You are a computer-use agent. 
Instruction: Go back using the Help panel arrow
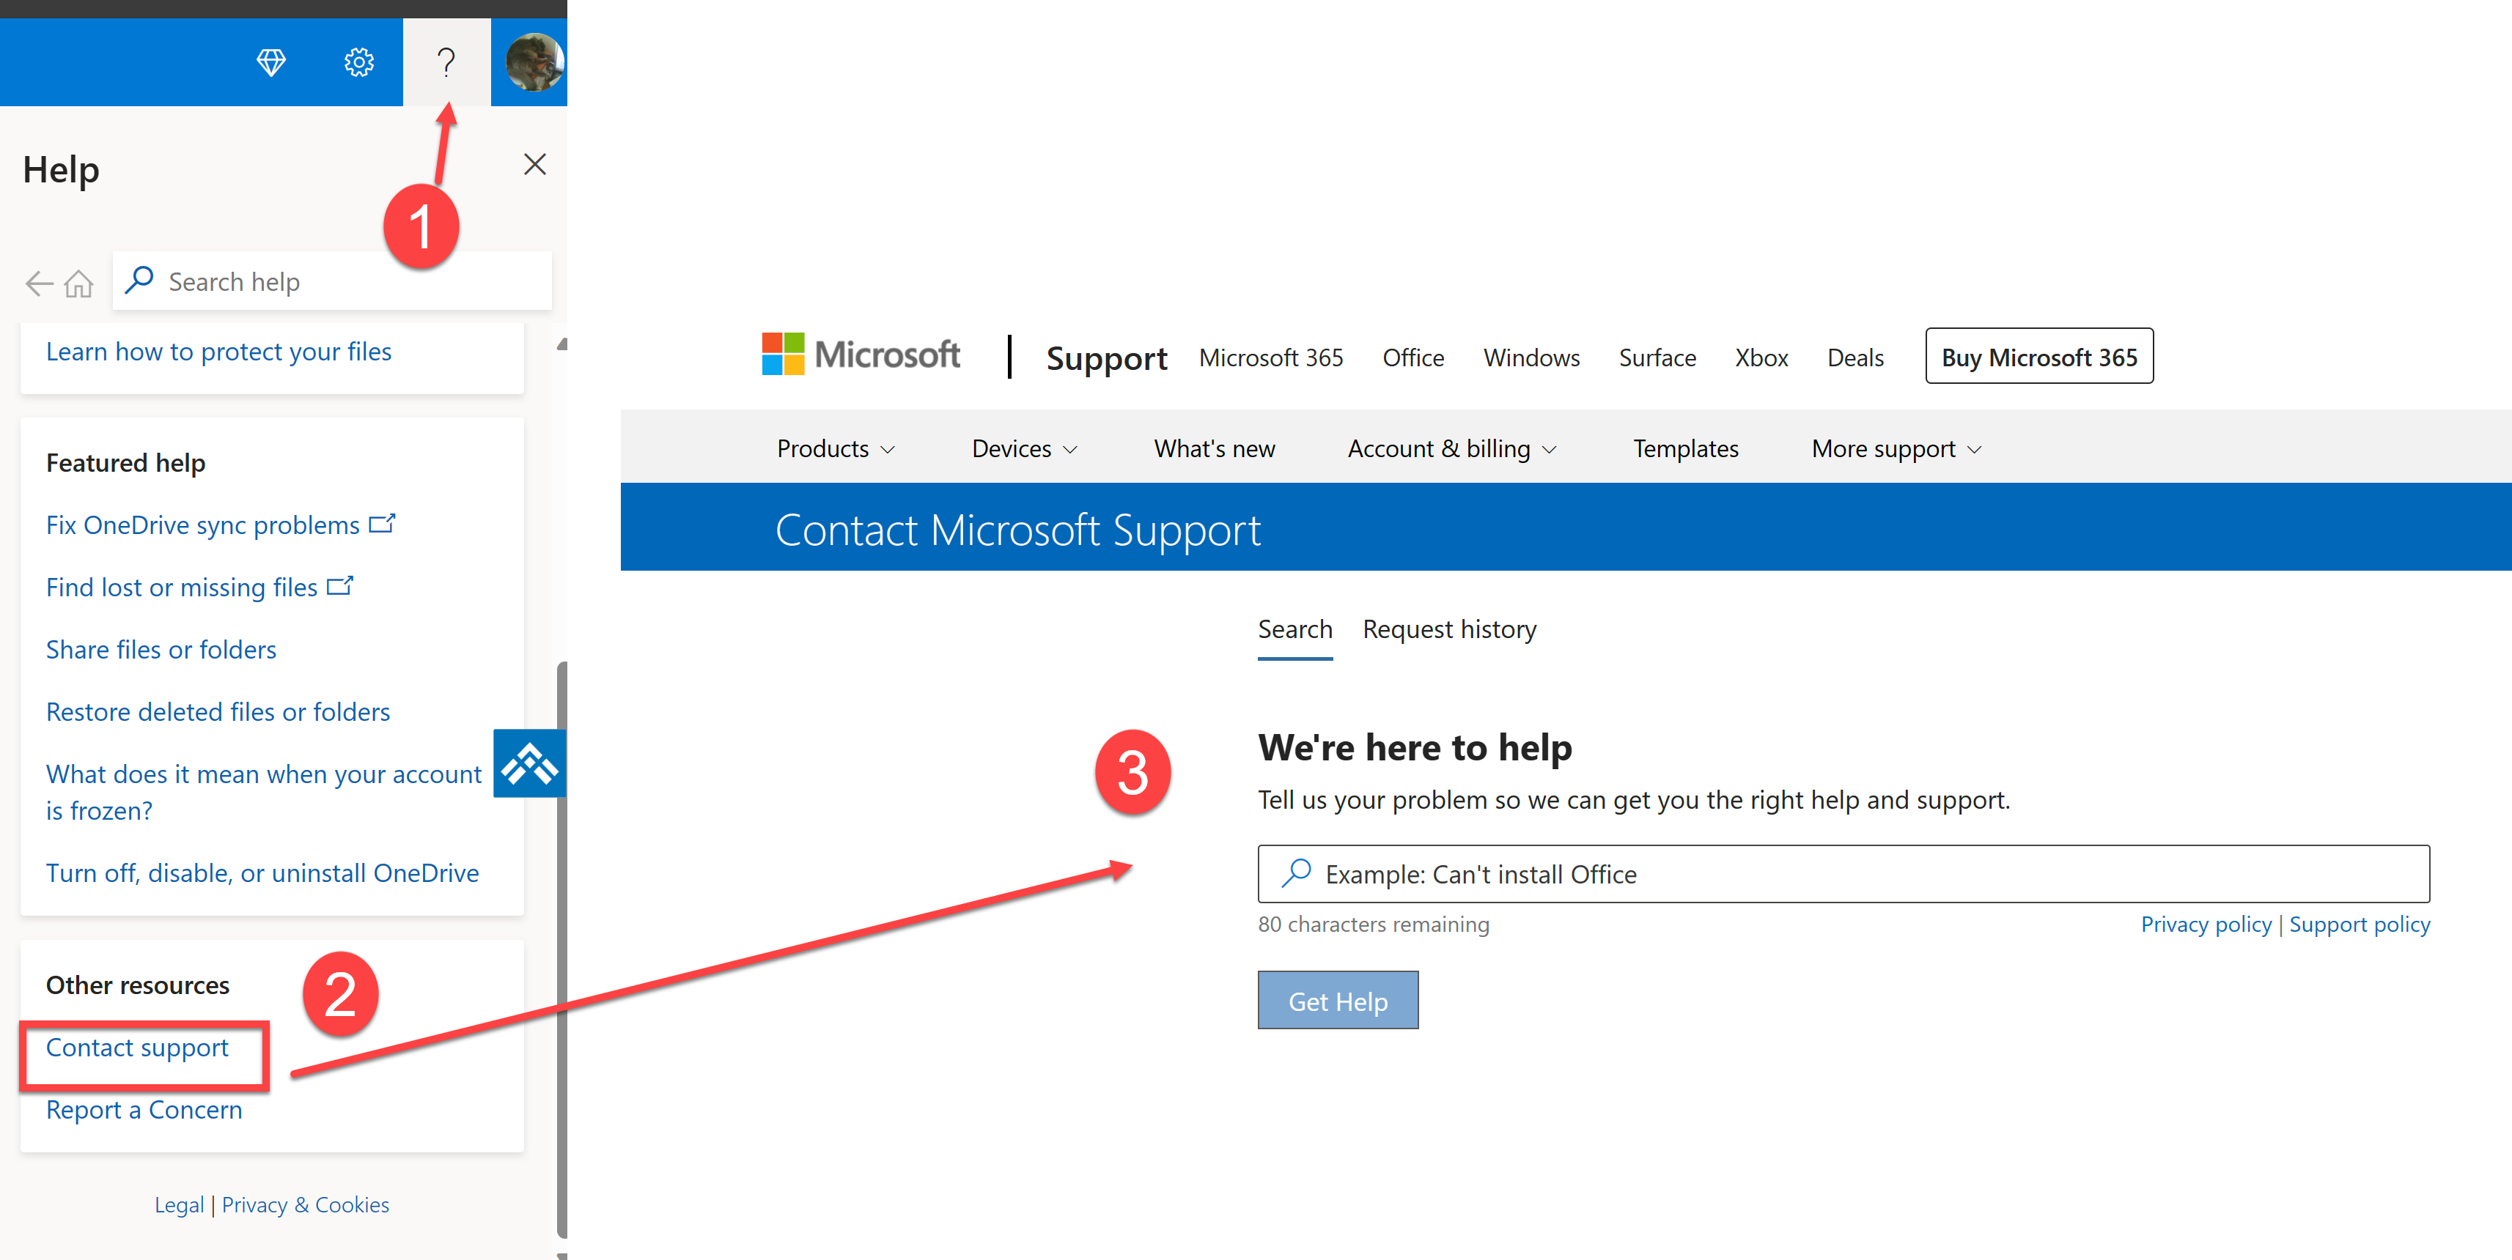pos(39,283)
